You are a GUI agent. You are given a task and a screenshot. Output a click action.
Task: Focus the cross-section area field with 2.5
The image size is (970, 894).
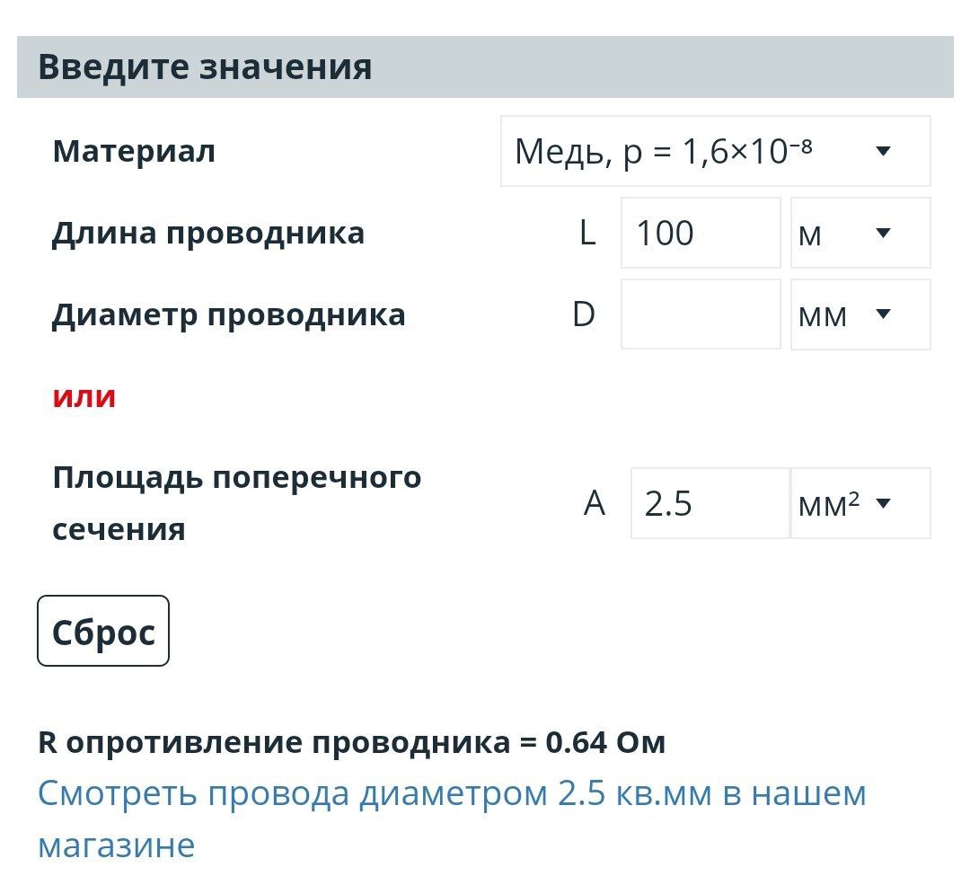pos(710,503)
